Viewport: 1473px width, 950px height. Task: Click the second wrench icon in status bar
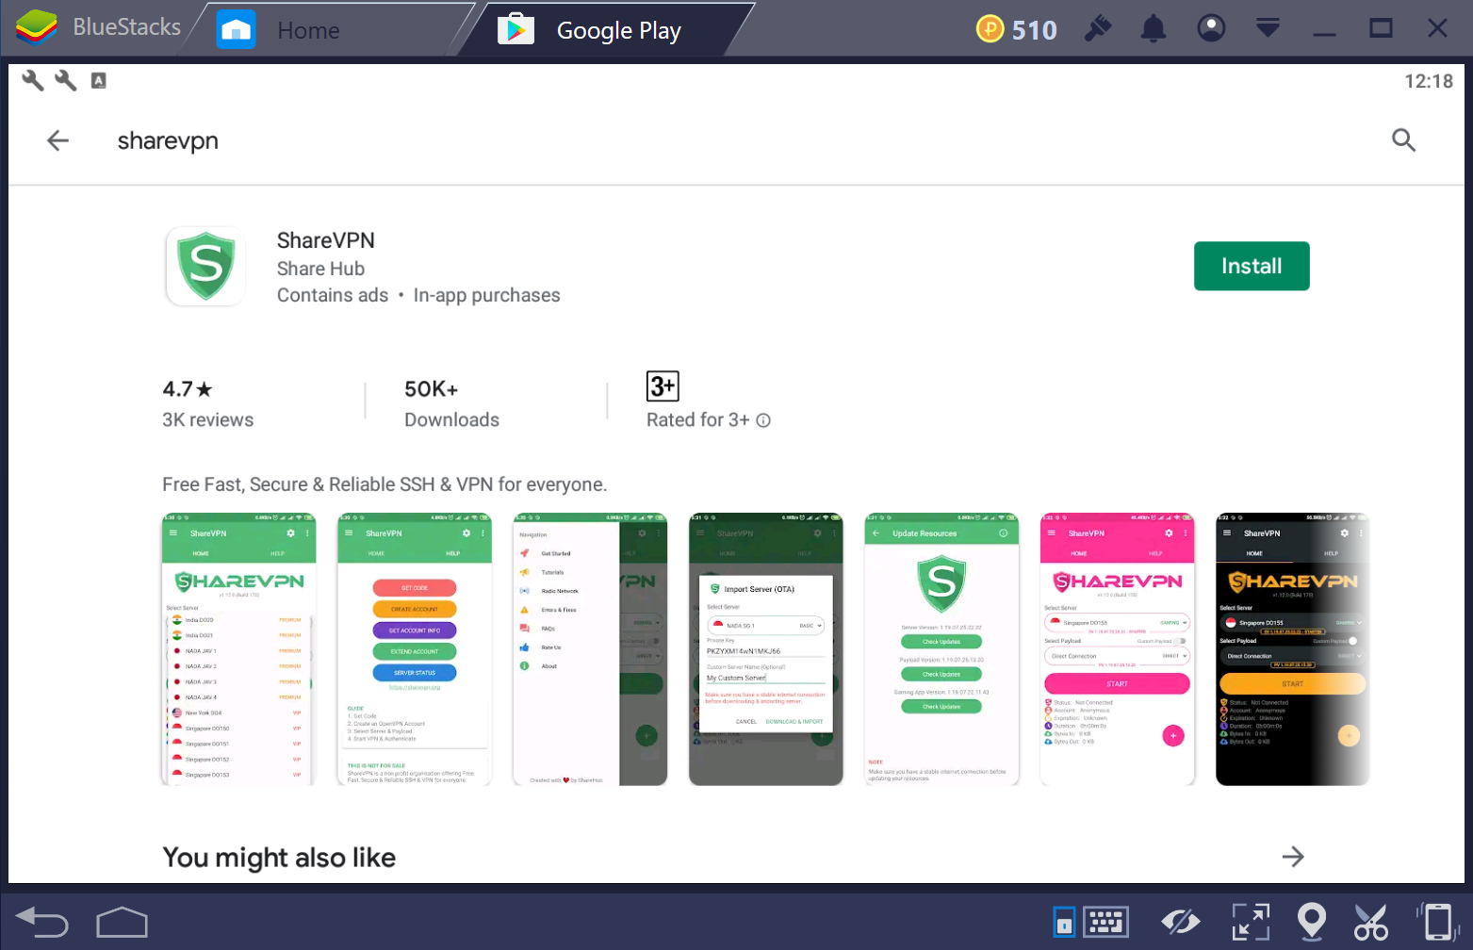tap(65, 80)
